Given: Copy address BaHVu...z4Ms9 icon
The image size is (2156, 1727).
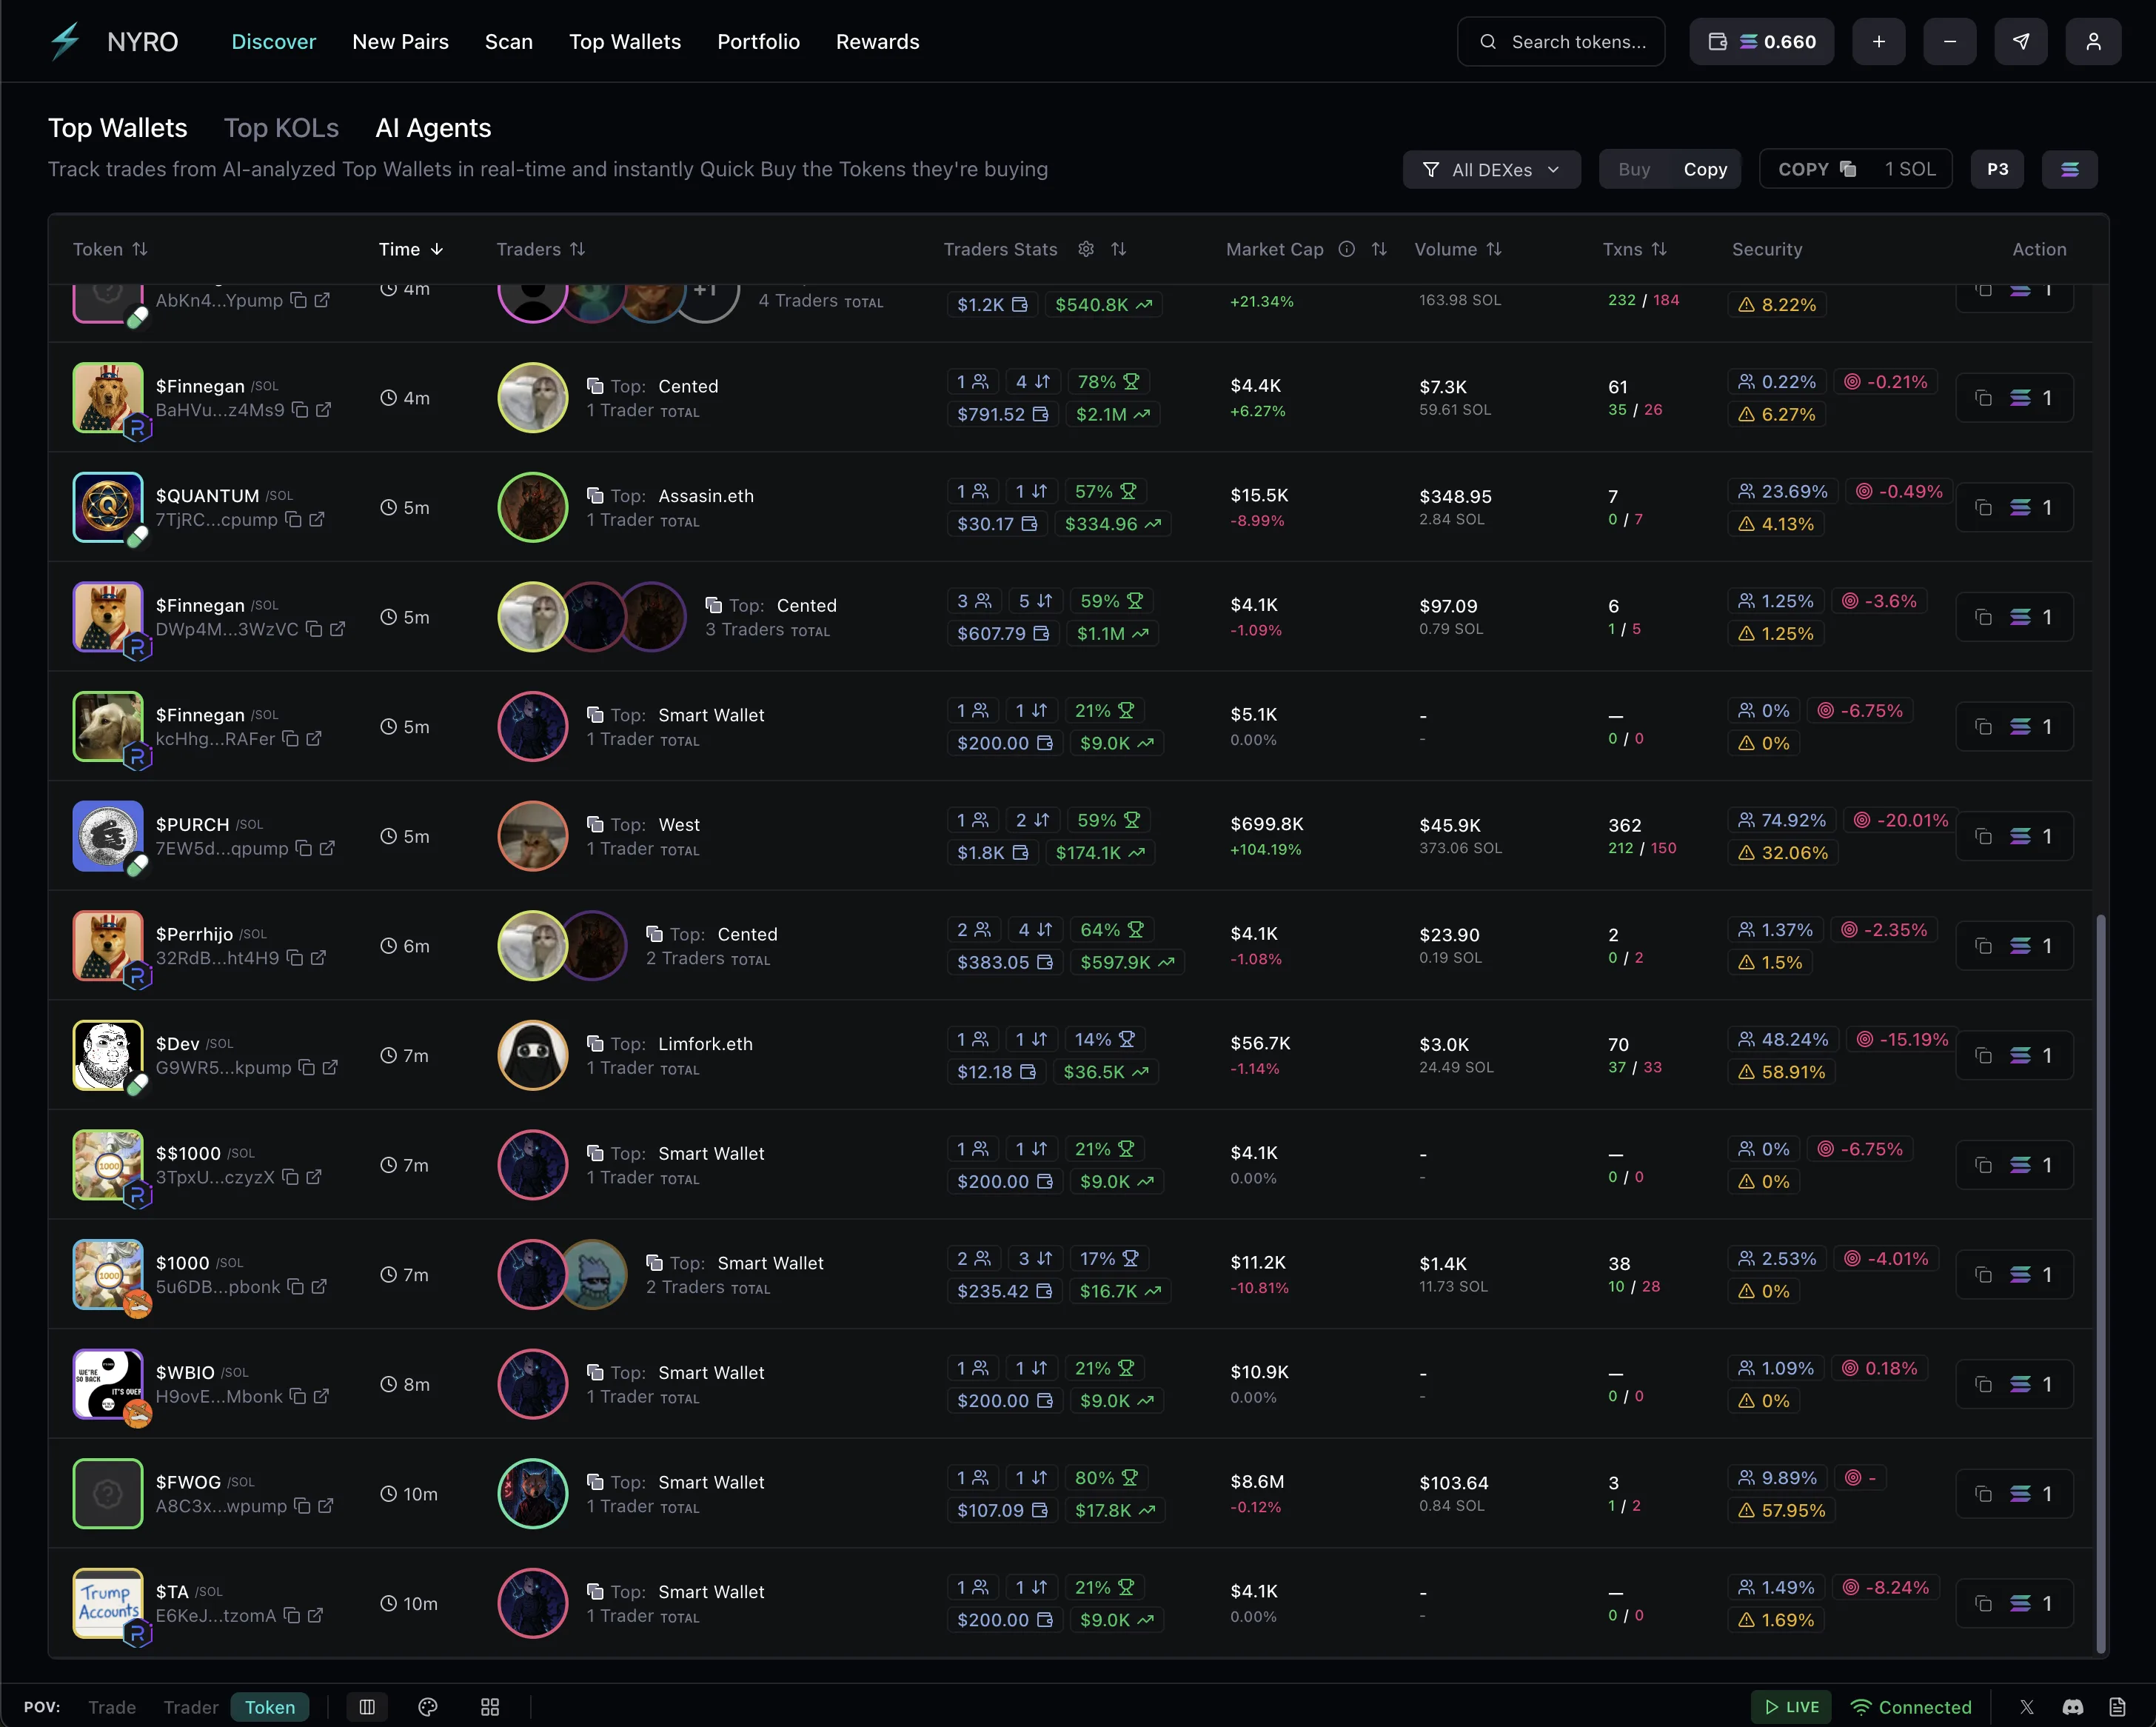Looking at the screenshot, I should click(299, 409).
